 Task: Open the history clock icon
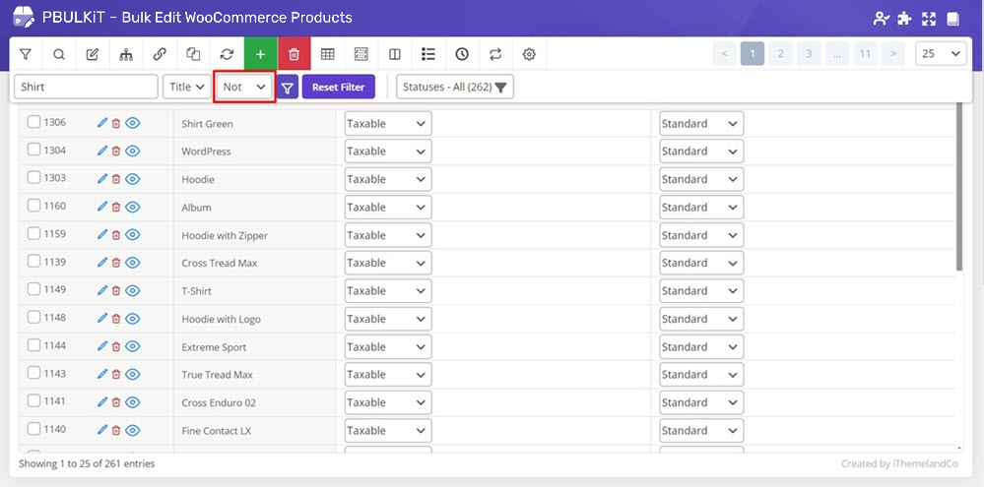462,54
